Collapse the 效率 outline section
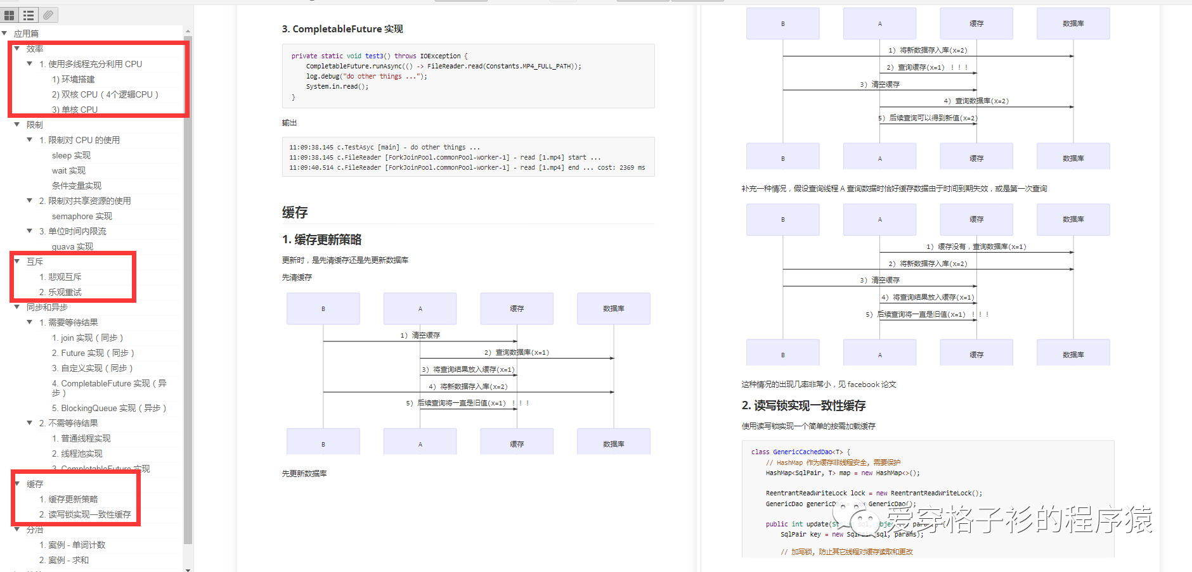The height and width of the screenshot is (572, 1192). coord(17,48)
